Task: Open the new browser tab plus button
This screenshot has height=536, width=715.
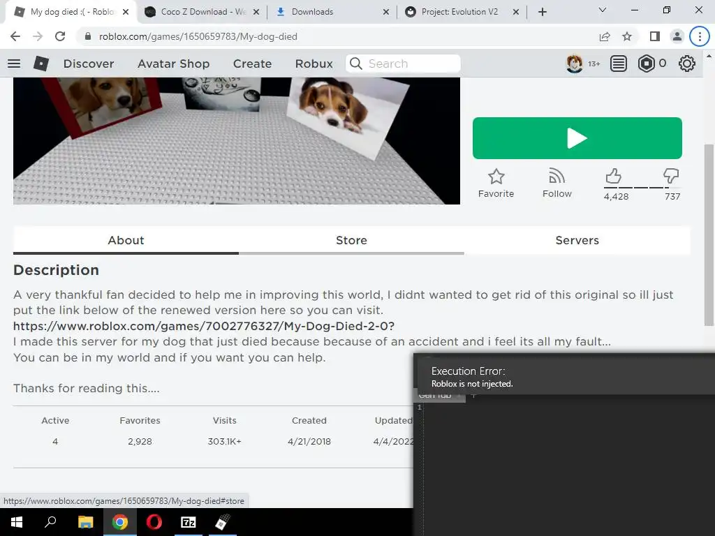Action: (x=542, y=12)
